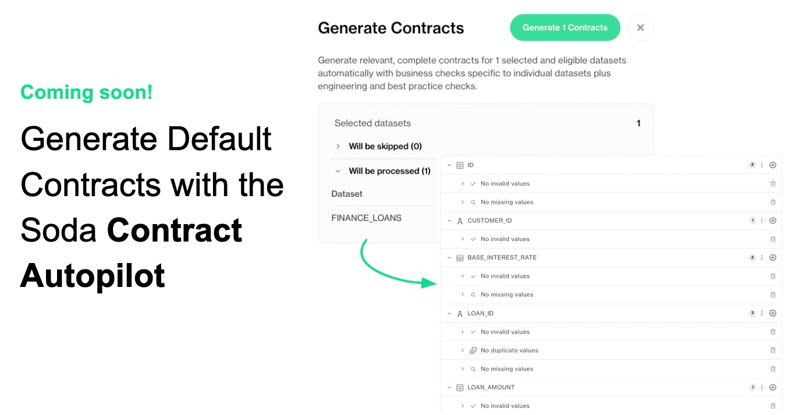Click the Selected datasets header
The image size is (788, 415).
[372, 123]
